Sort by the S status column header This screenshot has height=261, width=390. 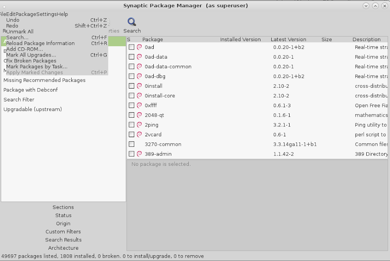point(129,39)
